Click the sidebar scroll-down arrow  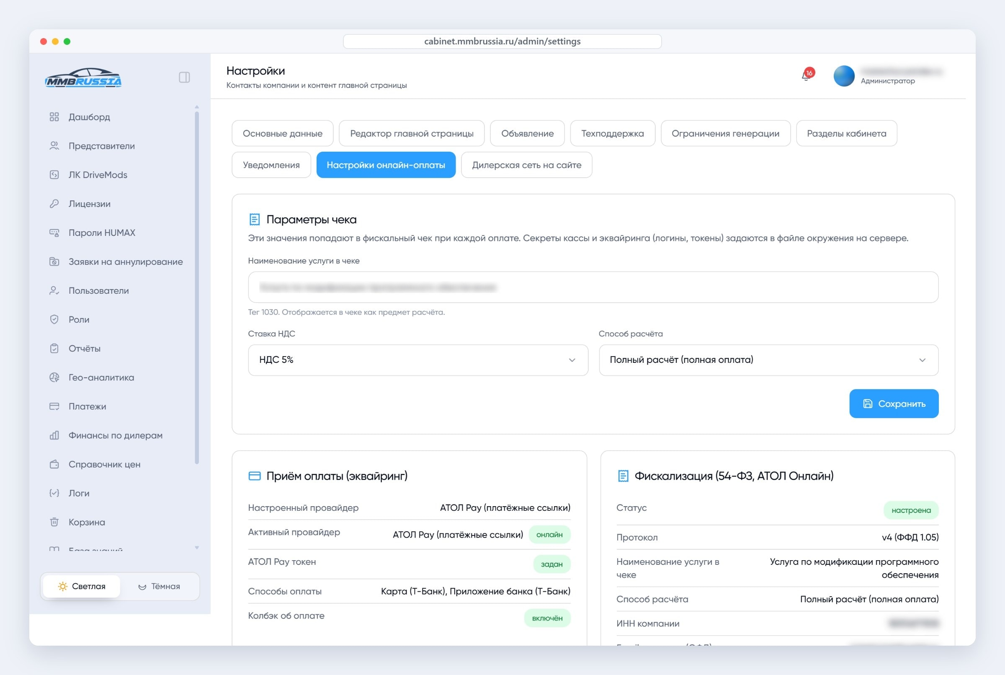(x=197, y=548)
